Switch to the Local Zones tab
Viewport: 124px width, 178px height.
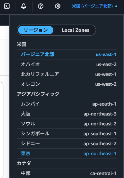click(x=75, y=30)
